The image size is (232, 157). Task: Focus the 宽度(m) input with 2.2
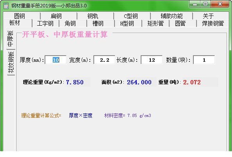coord(104,60)
